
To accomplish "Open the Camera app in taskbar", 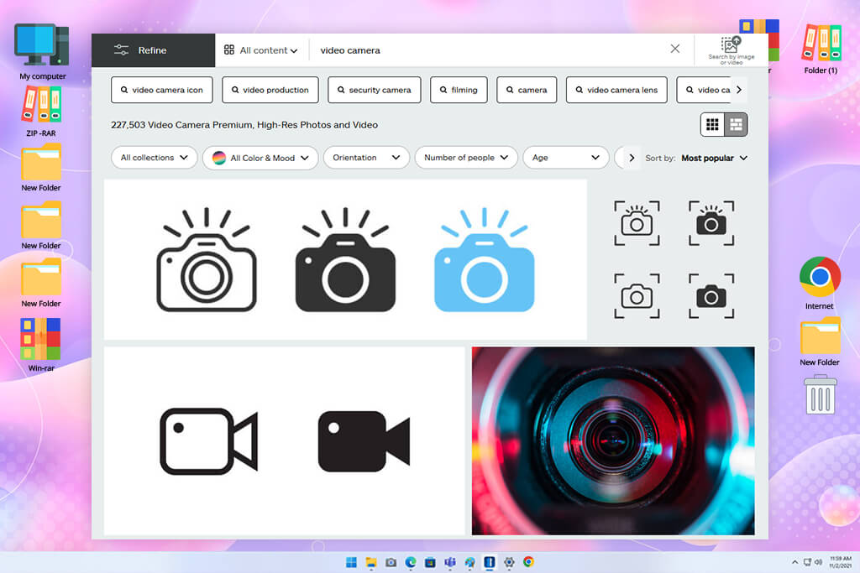I will tap(391, 562).
